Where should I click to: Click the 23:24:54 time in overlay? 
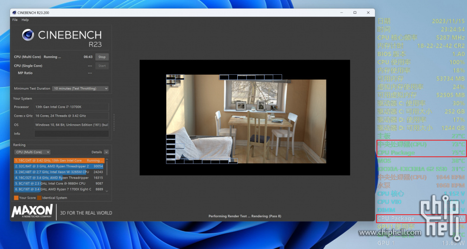[453, 30]
